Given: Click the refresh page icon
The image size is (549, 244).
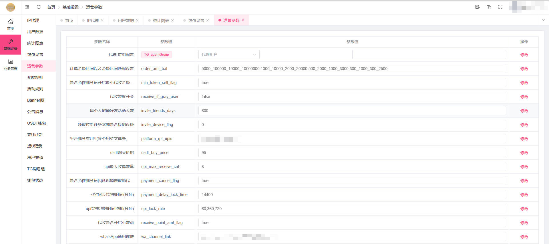Looking at the screenshot, I should [x=39, y=7].
